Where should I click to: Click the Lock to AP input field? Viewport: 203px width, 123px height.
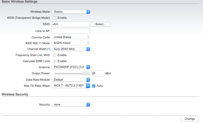[x=71, y=31]
